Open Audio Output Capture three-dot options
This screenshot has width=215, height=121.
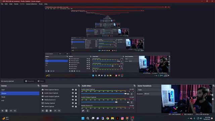[x=132, y=102]
